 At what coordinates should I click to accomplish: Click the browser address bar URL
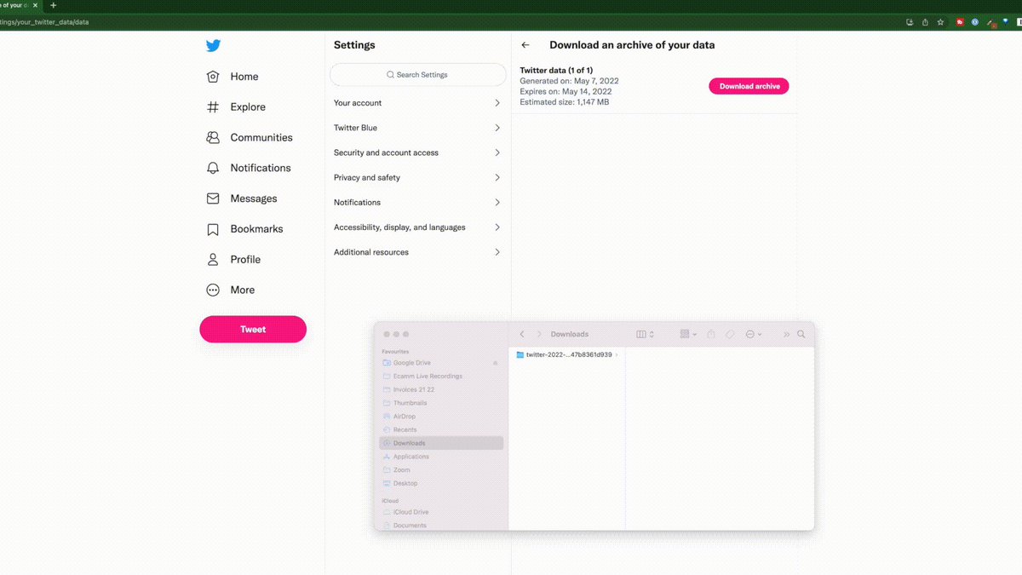tap(44, 22)
